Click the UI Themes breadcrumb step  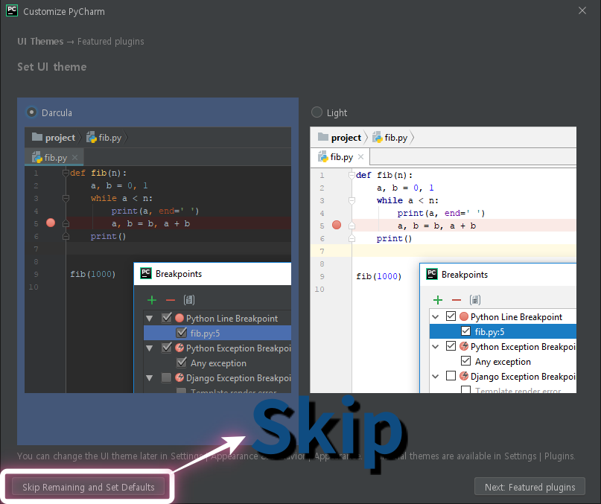40,42
